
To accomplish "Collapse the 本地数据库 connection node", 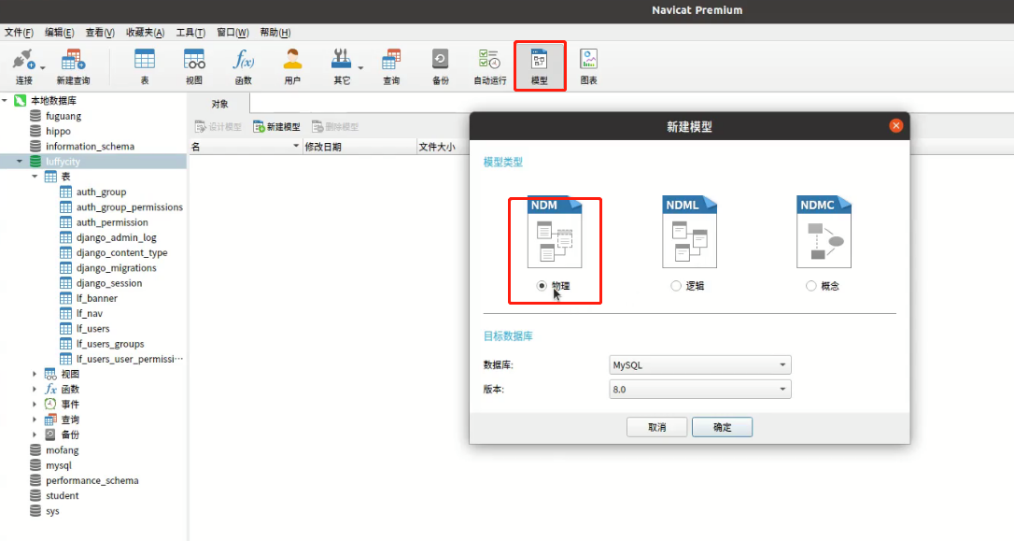I will pos(5,100).
